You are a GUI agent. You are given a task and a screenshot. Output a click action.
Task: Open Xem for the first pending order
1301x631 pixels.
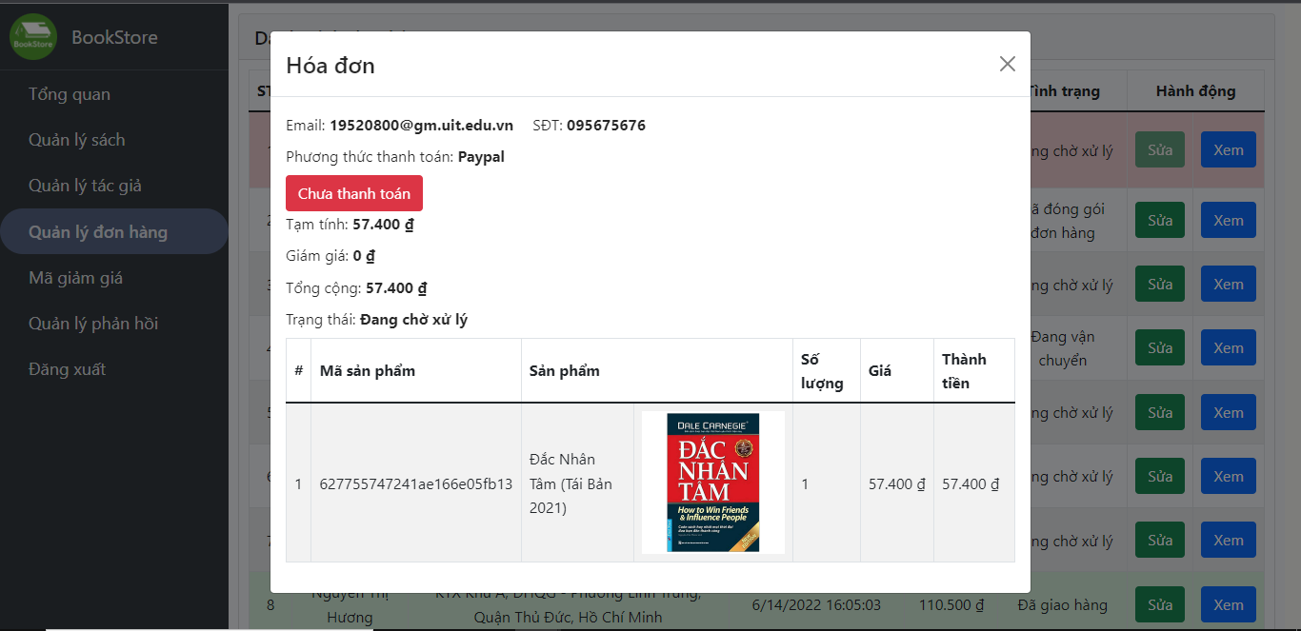1228,149
